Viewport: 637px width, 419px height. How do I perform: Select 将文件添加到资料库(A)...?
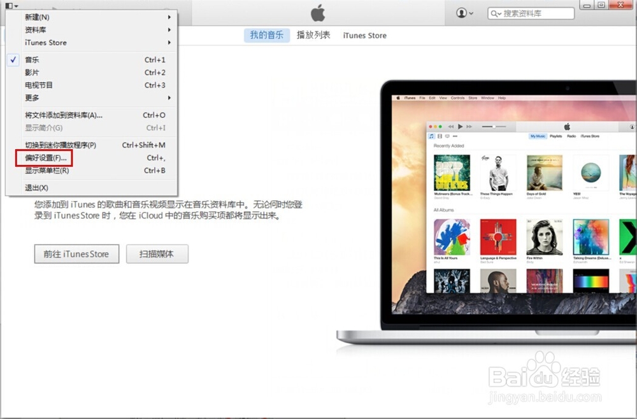click(92, 115)
